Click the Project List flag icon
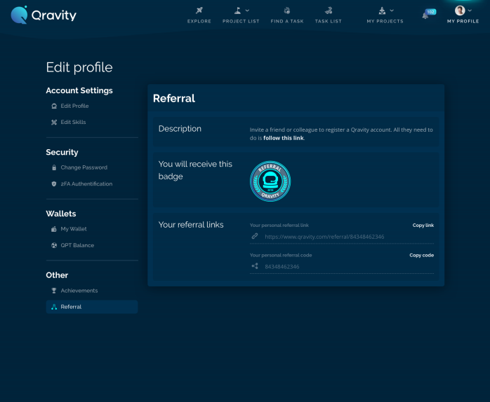490x402 pixels. point(237,11)
